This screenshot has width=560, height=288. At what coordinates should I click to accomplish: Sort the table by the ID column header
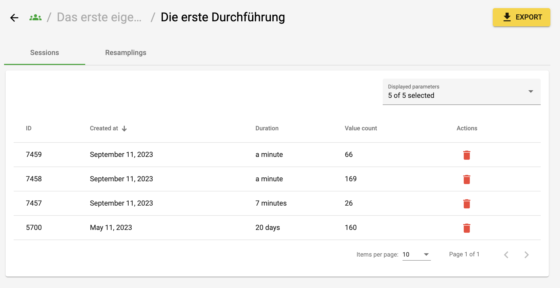29,128
